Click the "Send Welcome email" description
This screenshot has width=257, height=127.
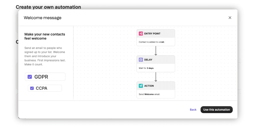(149, 94)
